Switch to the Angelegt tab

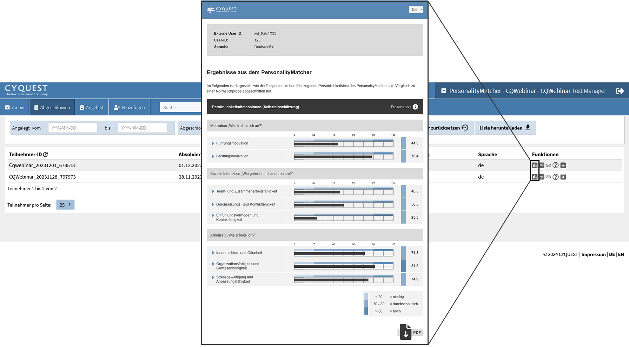[x=92, y=107]
